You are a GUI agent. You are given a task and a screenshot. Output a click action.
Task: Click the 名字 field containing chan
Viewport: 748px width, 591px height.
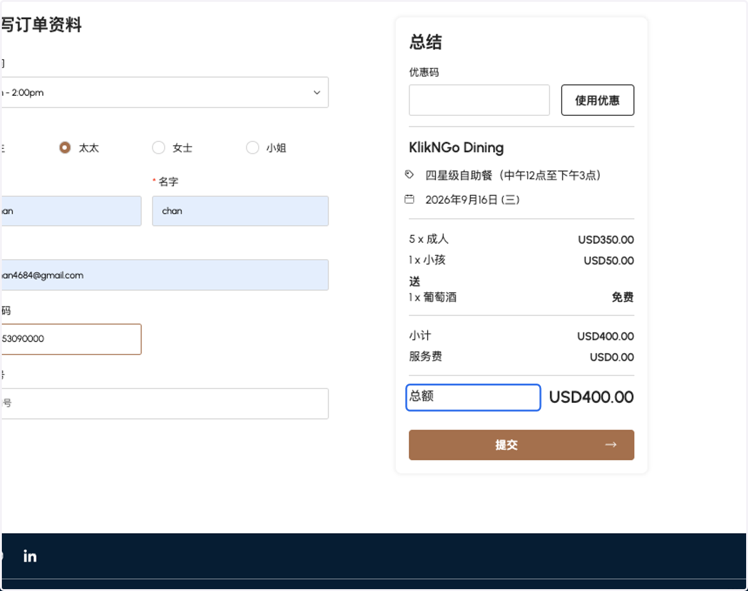(240, 211)
